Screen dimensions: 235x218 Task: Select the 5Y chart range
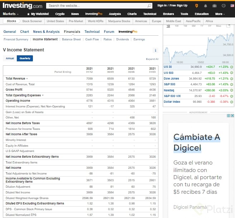[x=210, y=26]
